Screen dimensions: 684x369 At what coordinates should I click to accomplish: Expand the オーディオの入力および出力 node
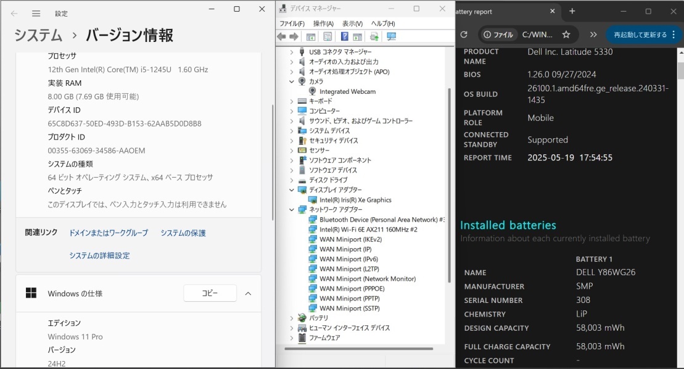pyautogui.click(x=291, y=62)
